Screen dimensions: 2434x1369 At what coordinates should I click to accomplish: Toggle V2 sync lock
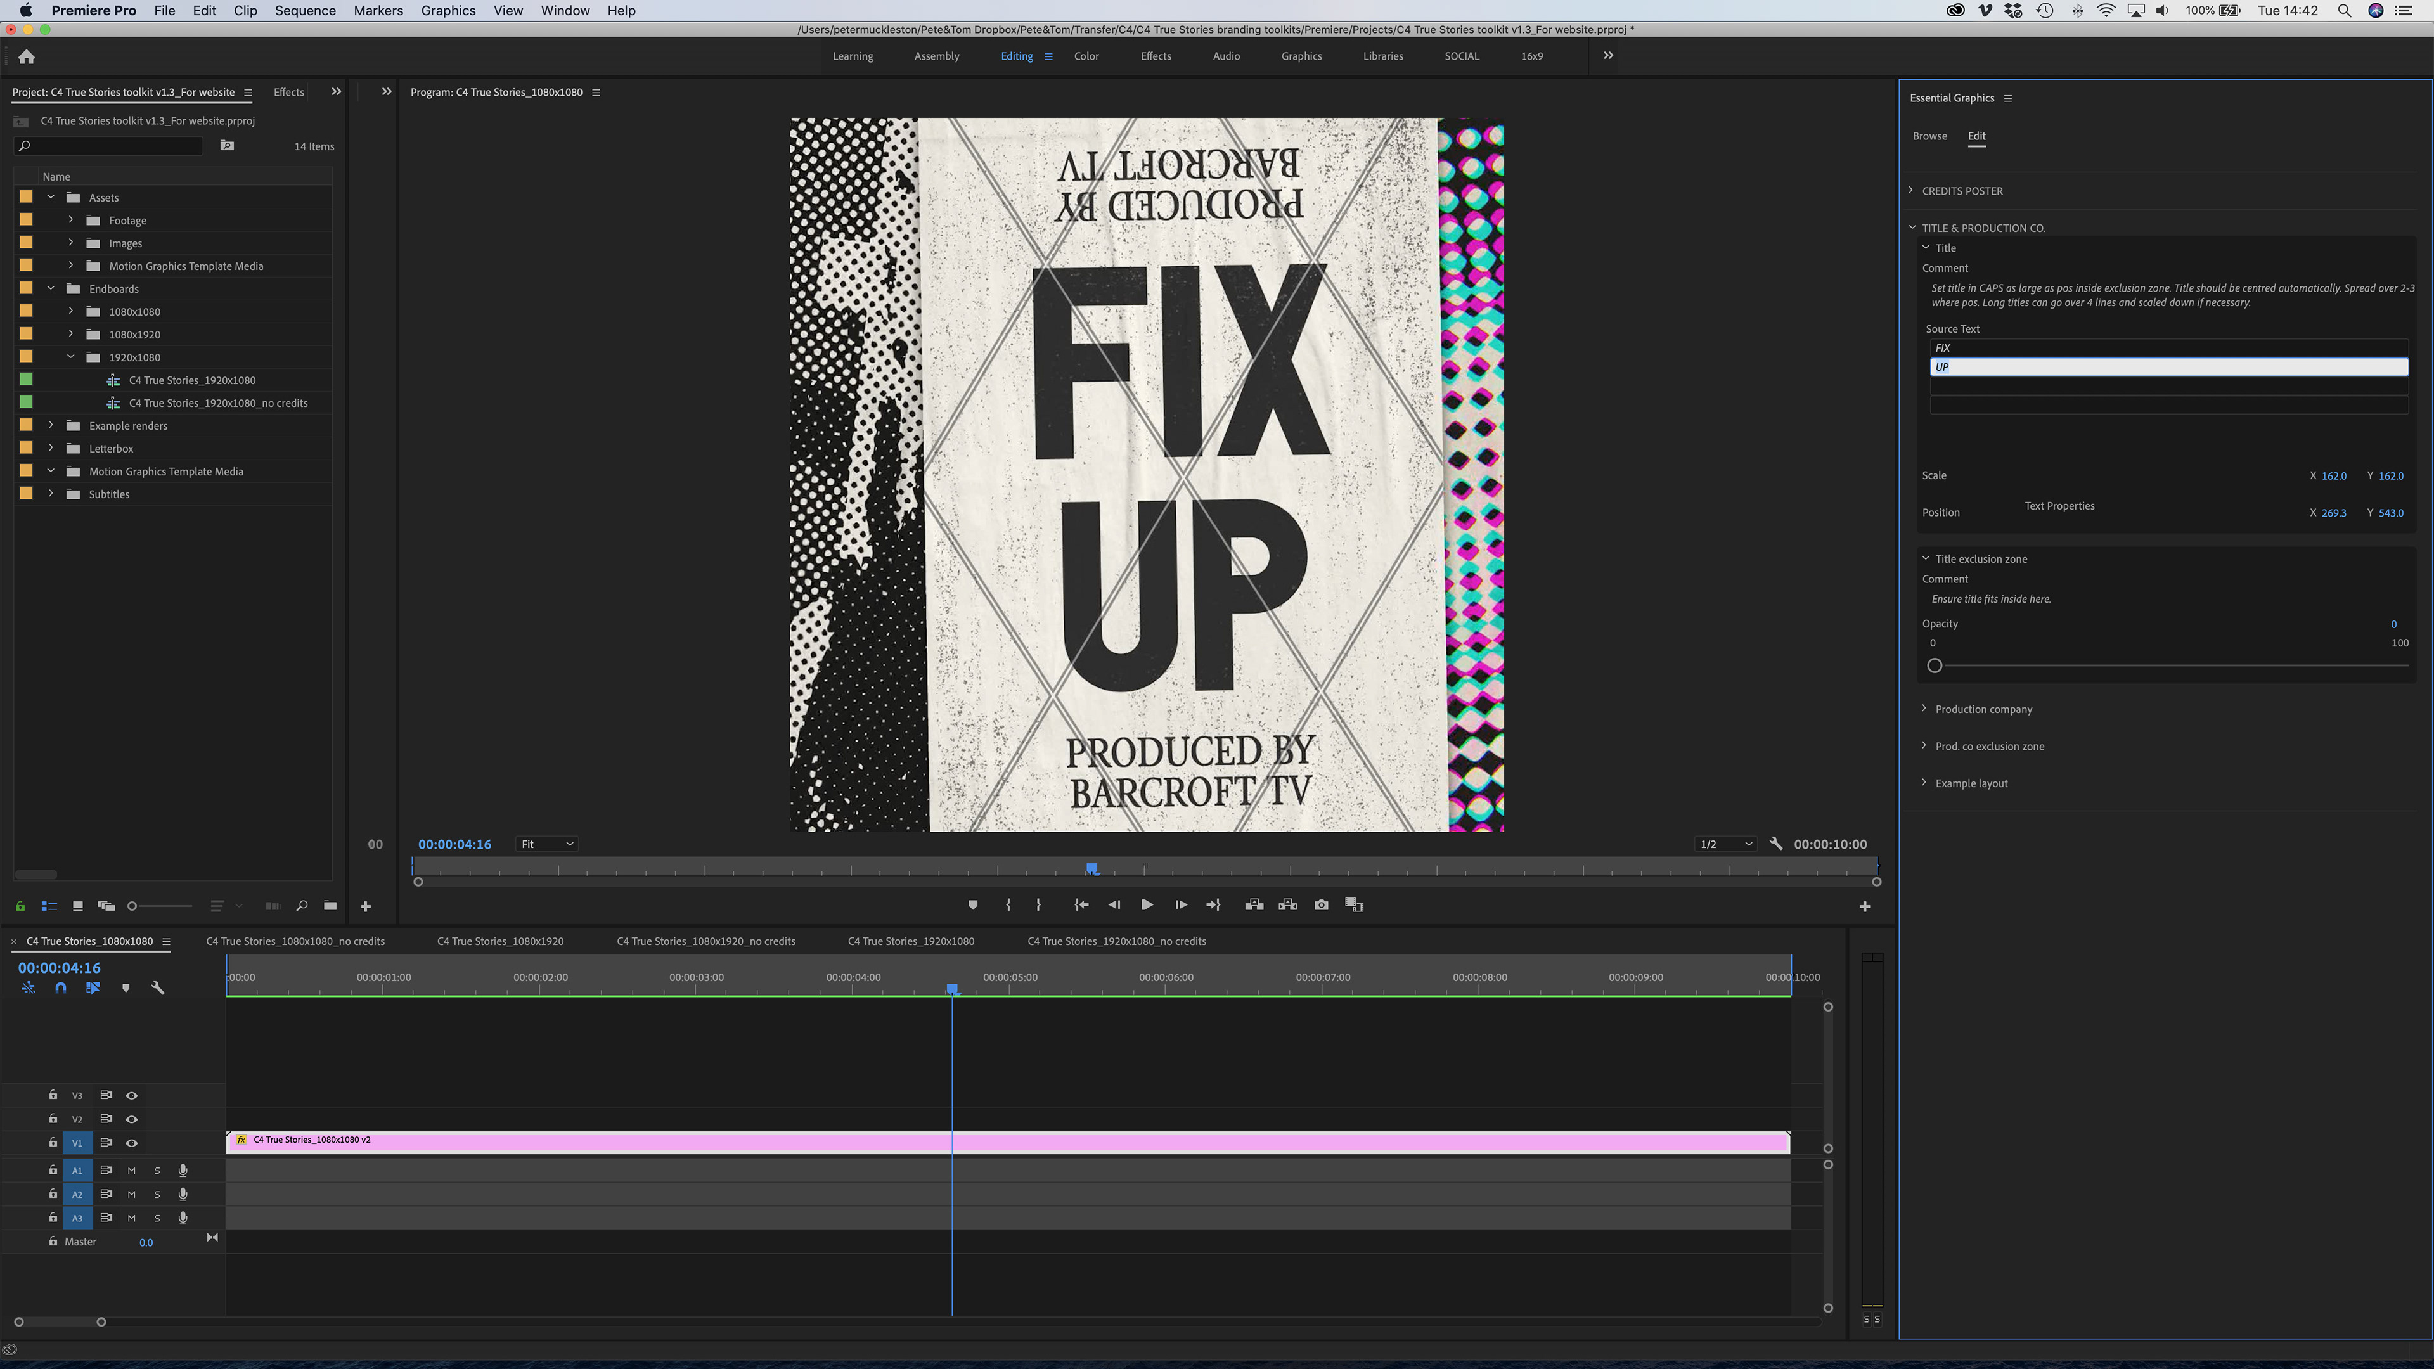[106, 1119]
